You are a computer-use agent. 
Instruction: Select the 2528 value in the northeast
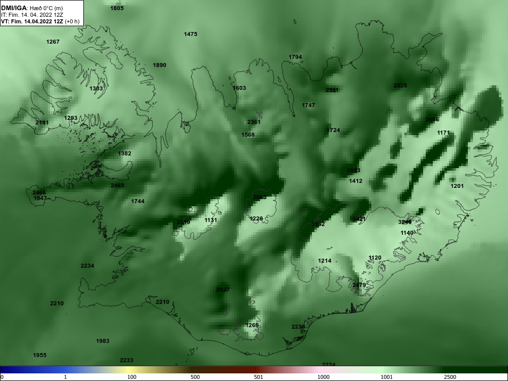point(400,85)
